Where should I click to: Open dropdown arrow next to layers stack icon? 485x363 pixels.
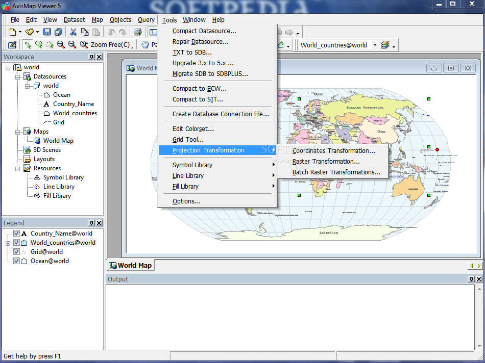pos(394,46)
